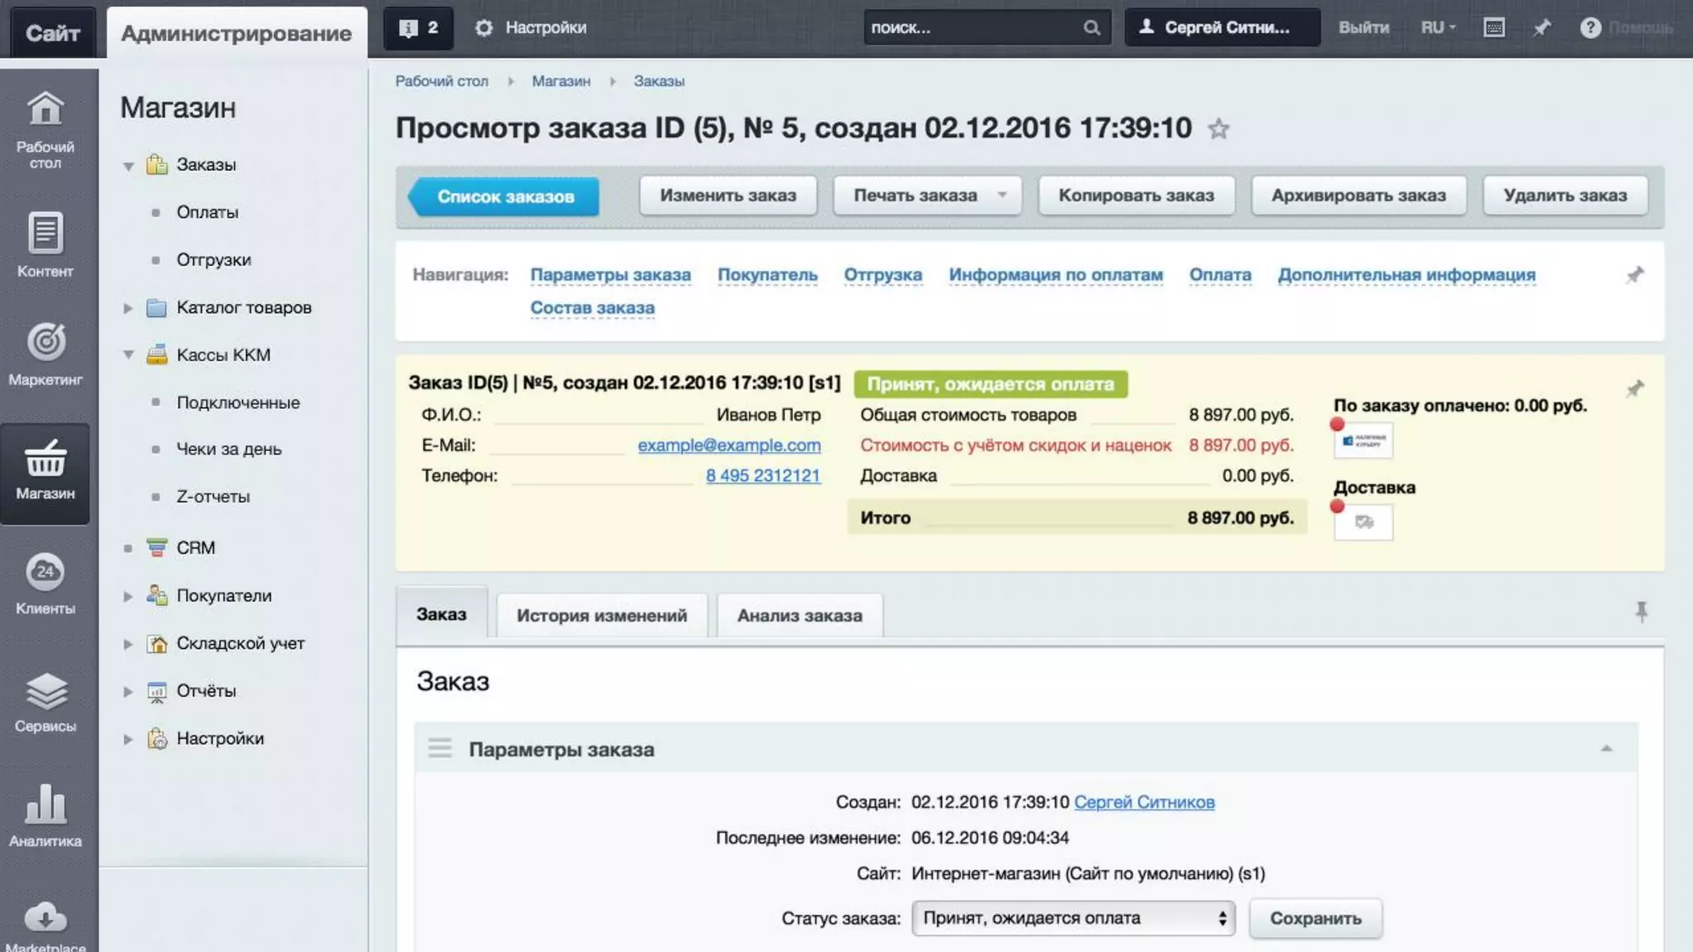1693x952 pixels.
Task: Click the help question mark icon
Action: 1590,28
